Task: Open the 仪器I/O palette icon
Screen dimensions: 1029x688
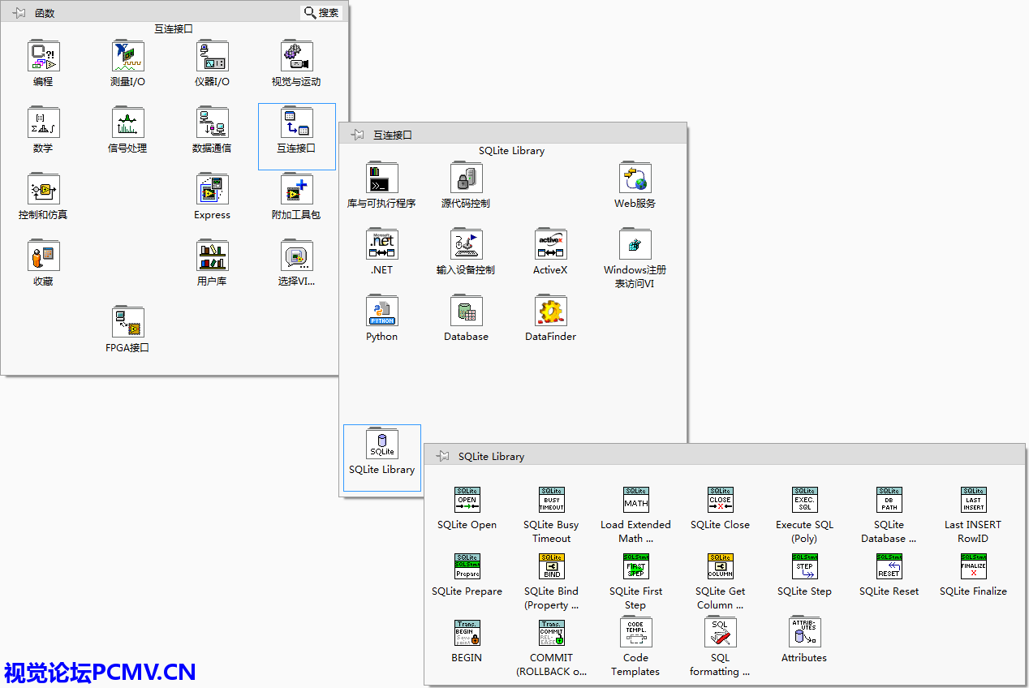Action: (x=213, y=57)
